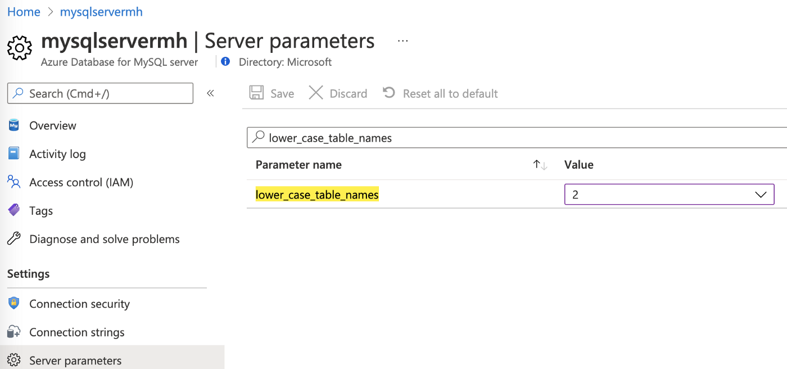
Task: Click the purple Tags icon
Action: (14, 210)
